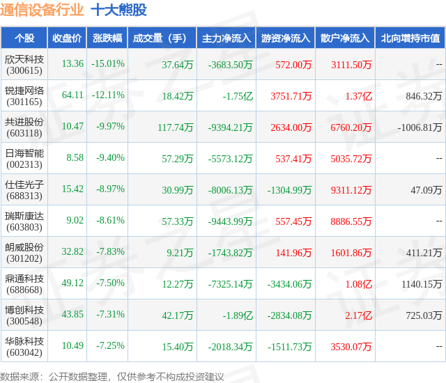Click retail inflow 2.17亿
The width and height of the screenshot is (446, 383).
(358, 315)
